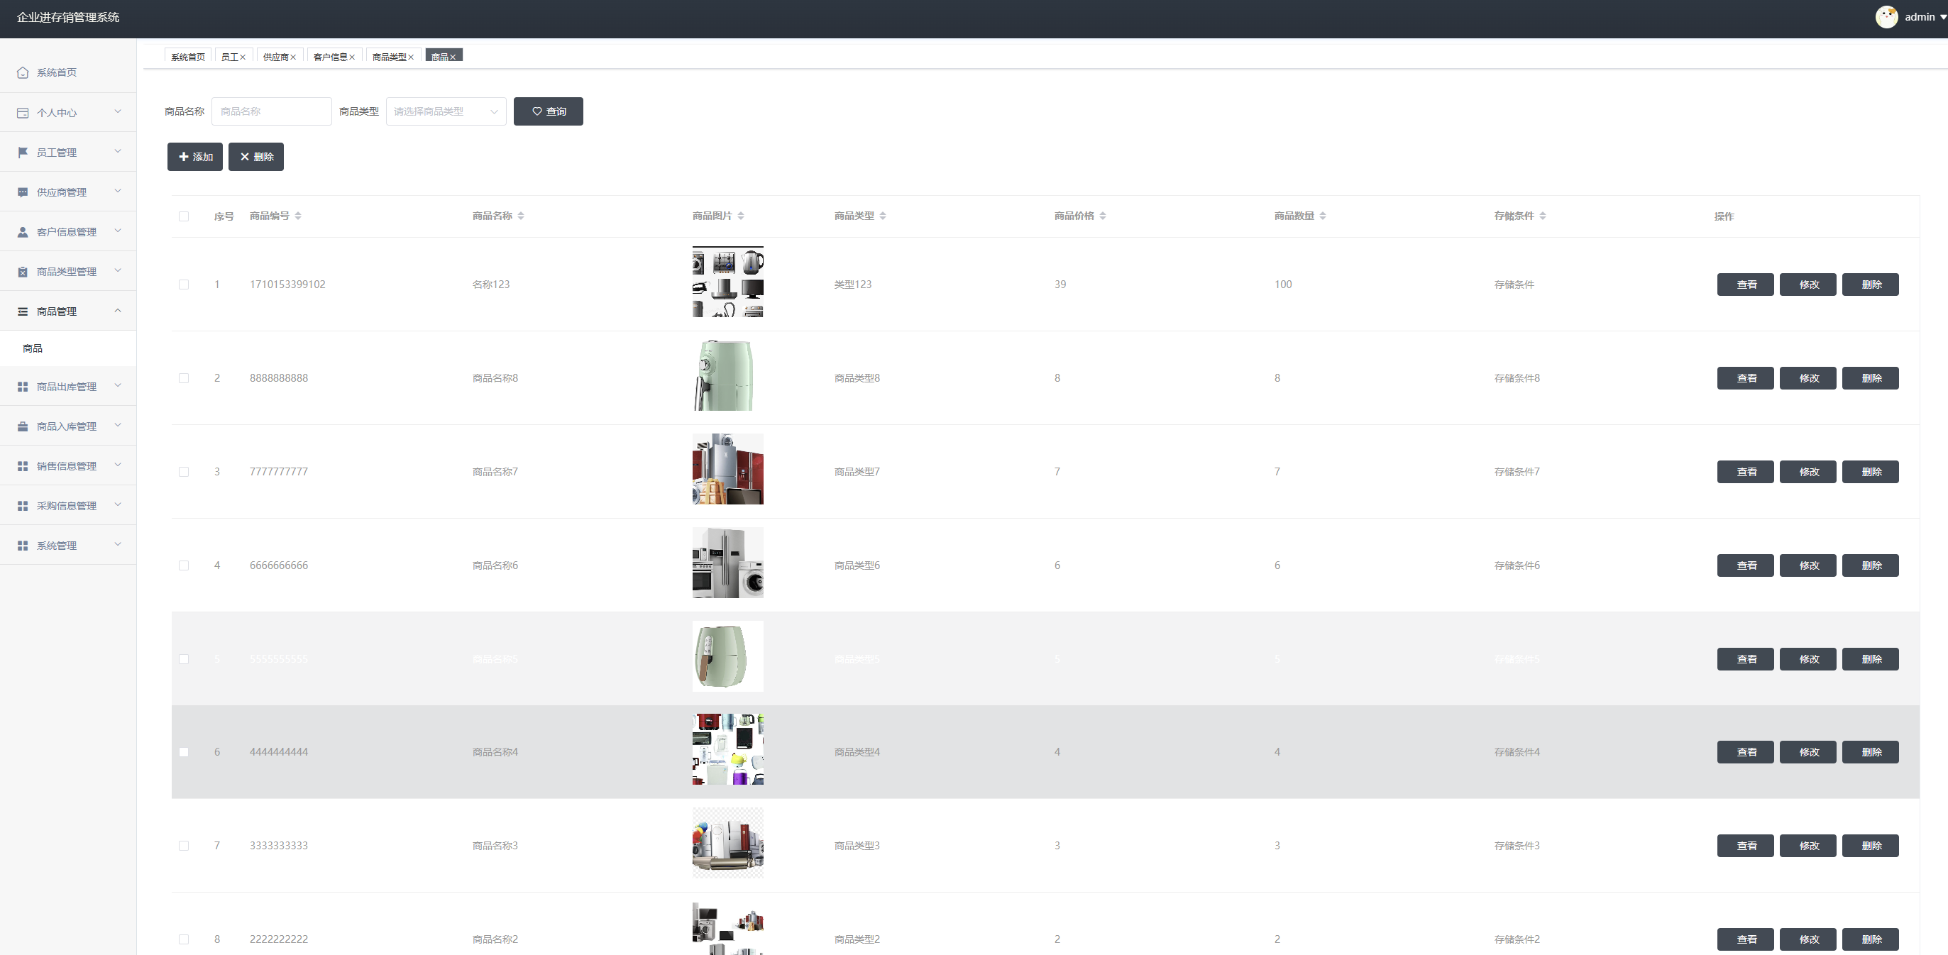Toggle the select-all checkbox in table header
Image resolution: width=1948 pixels, height=955 pixels.
(x=184, y=216)
